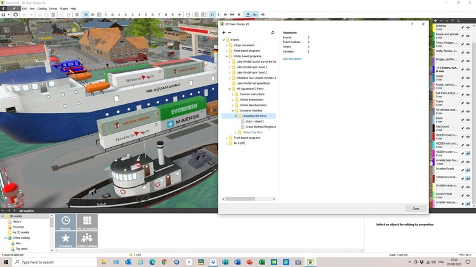Show the Invisible Roads layer
This screenshot has height=267, width=476.
click(468, 170)
